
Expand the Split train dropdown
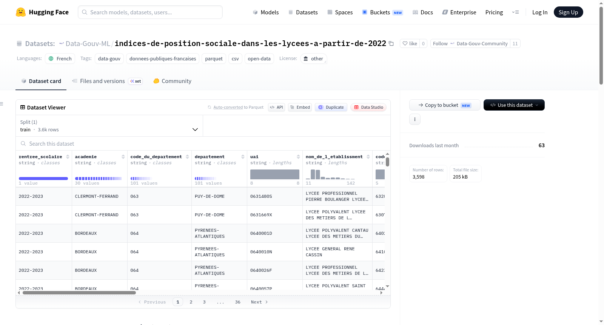109,126
